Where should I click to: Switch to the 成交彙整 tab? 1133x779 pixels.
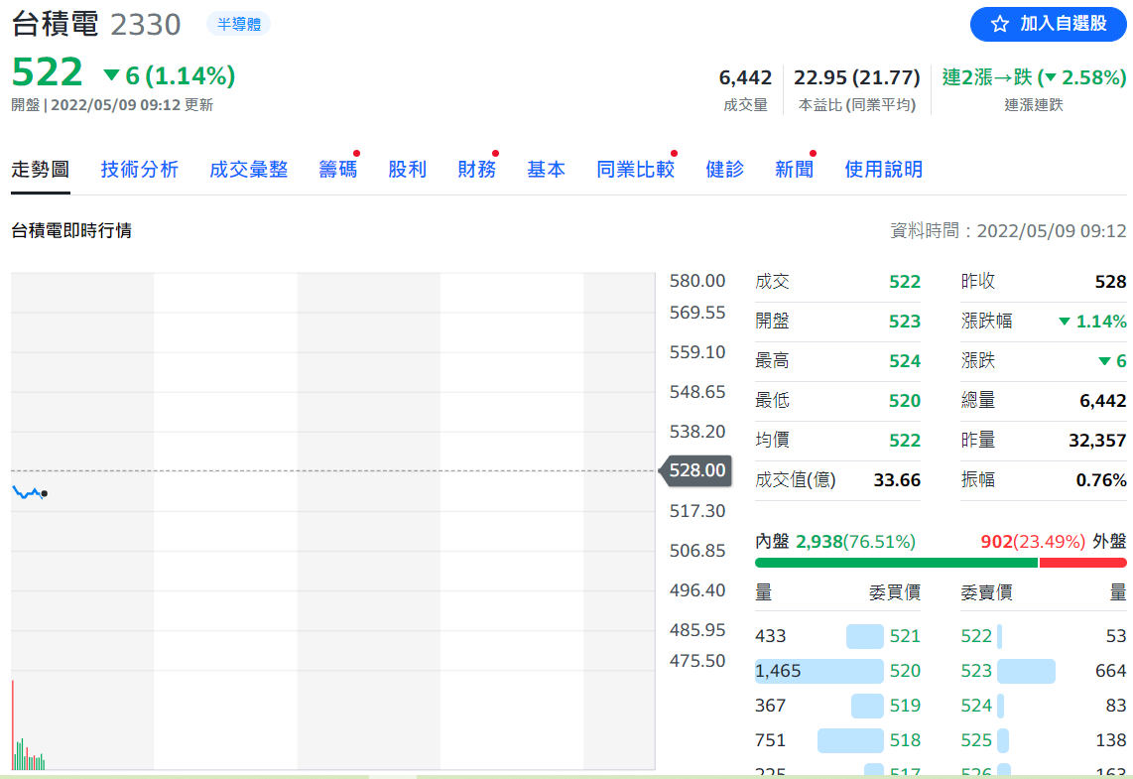(248, 170)
